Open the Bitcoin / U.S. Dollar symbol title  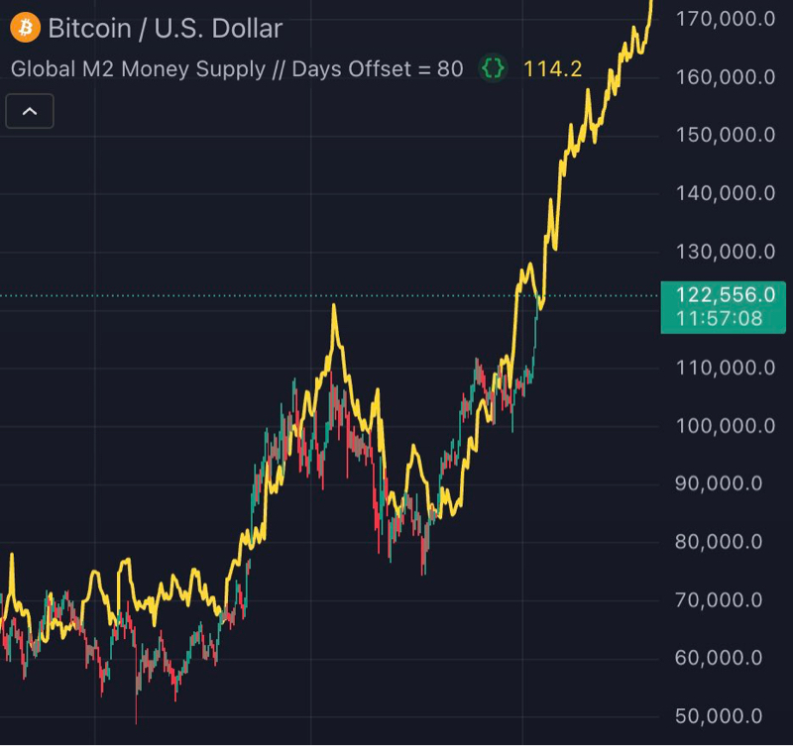[x=165, y=29]
